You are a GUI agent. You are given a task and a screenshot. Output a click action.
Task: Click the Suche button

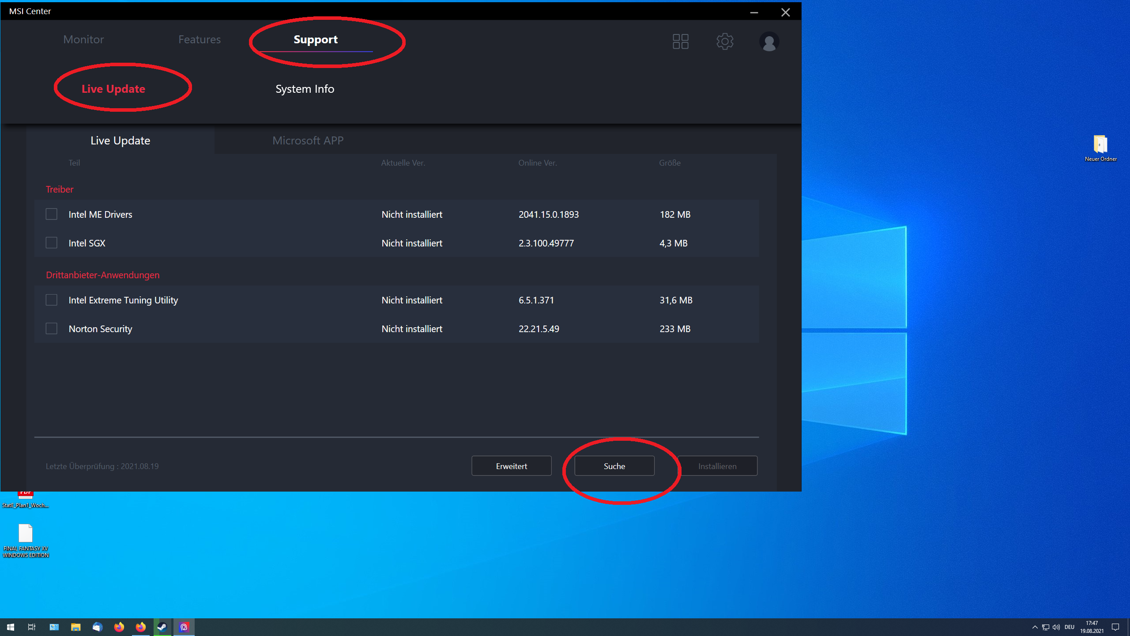tap(614, 466)
